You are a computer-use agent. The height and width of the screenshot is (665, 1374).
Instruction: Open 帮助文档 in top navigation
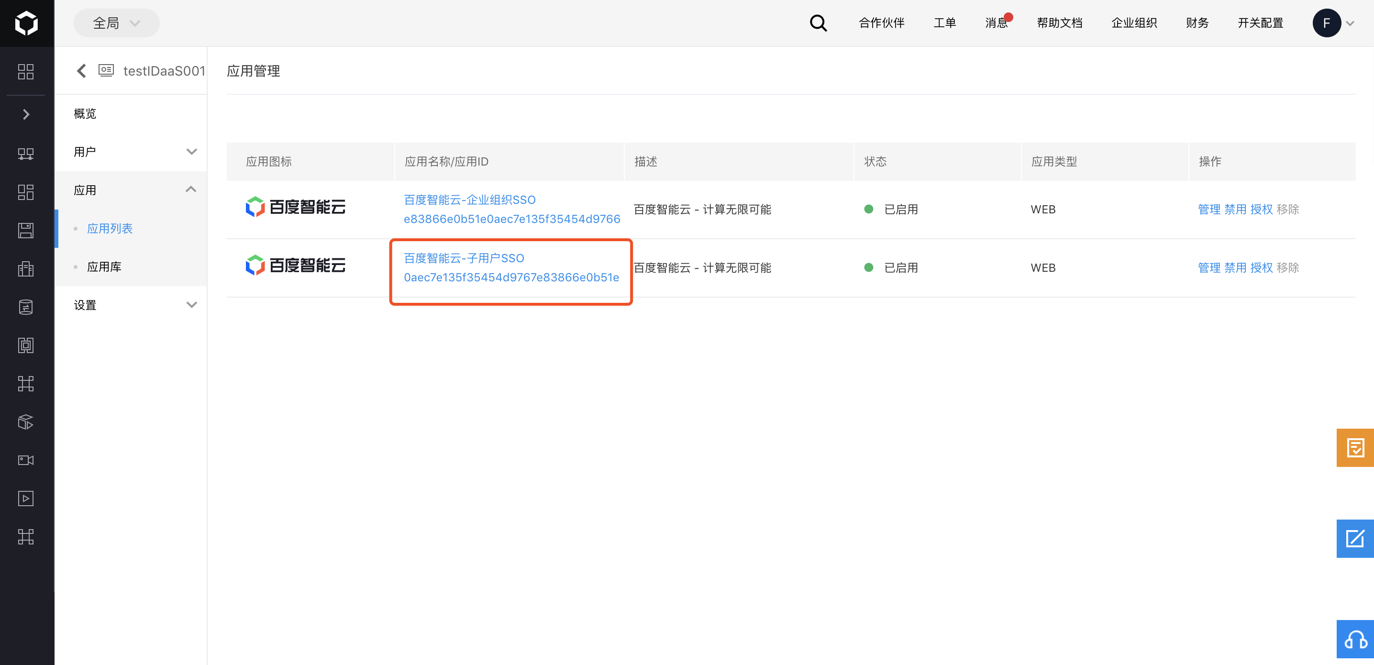tap(1060, 23)
